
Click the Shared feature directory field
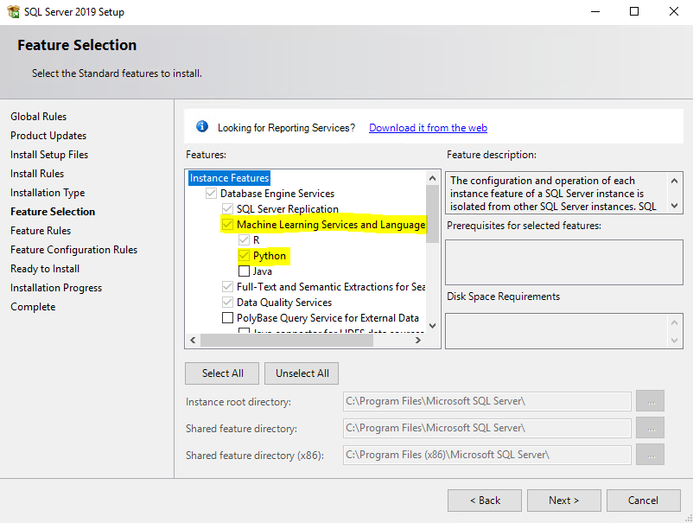tap(487, 428)
